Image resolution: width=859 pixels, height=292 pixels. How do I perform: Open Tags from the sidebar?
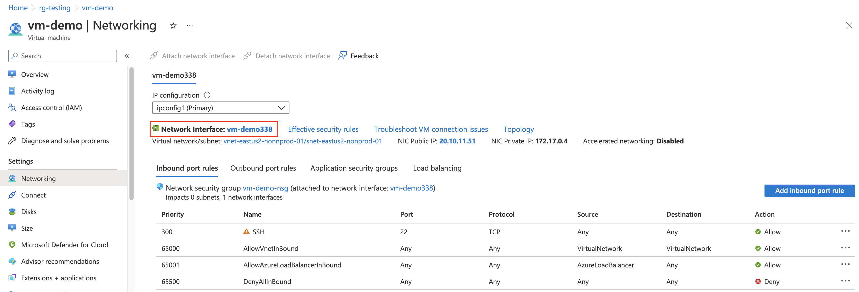28,124
